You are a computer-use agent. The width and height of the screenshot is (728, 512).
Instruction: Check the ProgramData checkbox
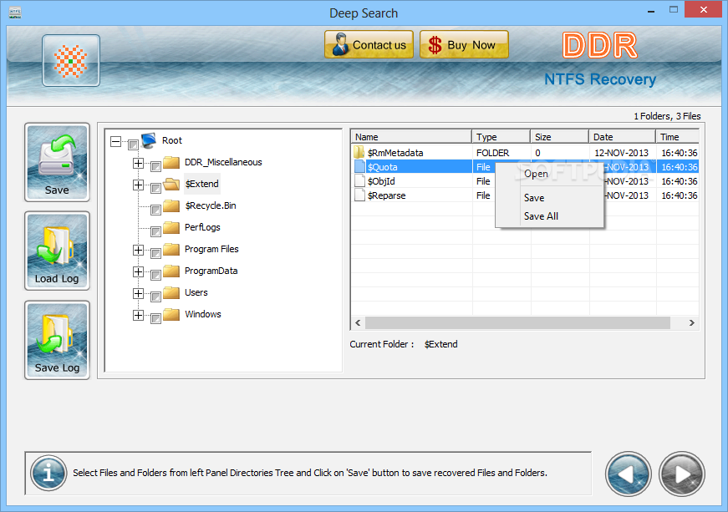pyautogui.click(x=156, y=275)
